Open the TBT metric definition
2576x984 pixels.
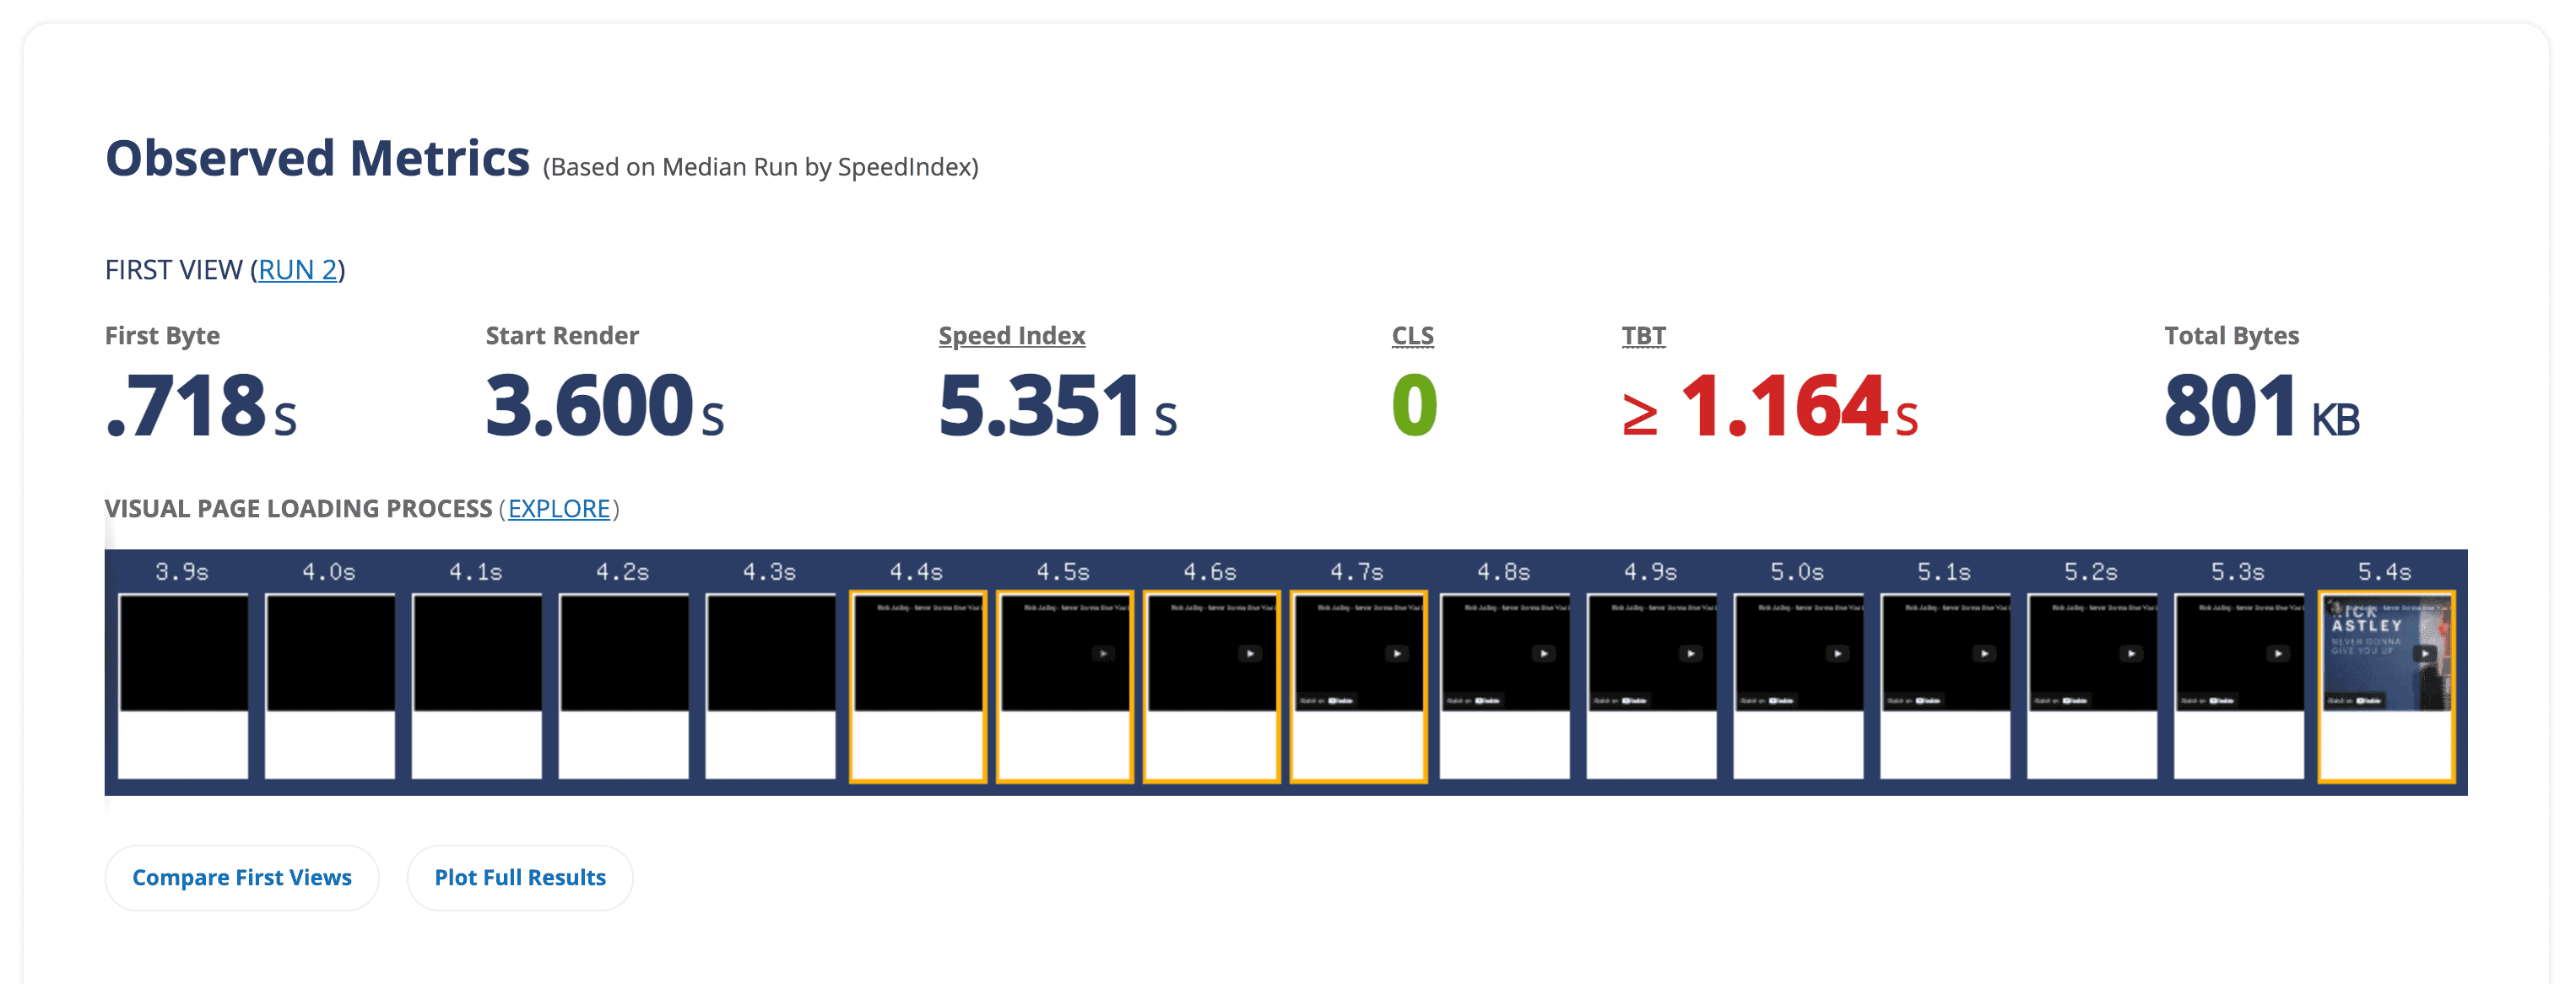pos(1644,336)
